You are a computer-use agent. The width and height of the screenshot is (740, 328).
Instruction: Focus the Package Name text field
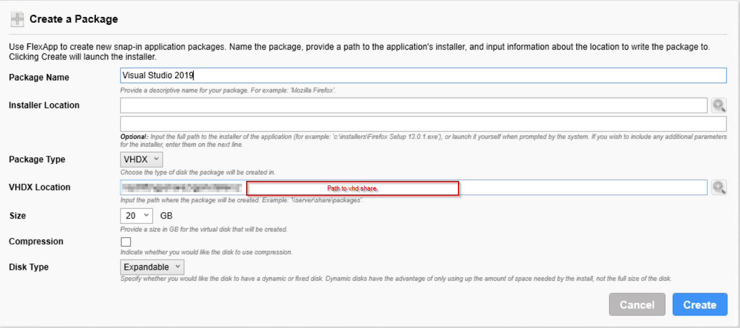[423, 75]
